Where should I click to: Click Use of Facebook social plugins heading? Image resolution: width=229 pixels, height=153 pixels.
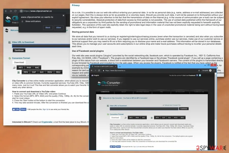point(88,51)
